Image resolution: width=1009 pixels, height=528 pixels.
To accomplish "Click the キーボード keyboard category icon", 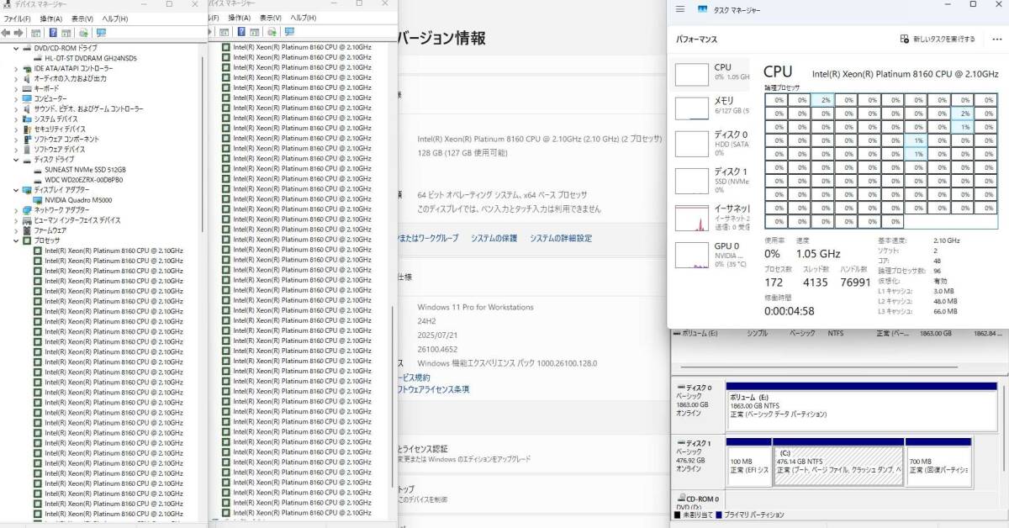I will coord(27,88).
